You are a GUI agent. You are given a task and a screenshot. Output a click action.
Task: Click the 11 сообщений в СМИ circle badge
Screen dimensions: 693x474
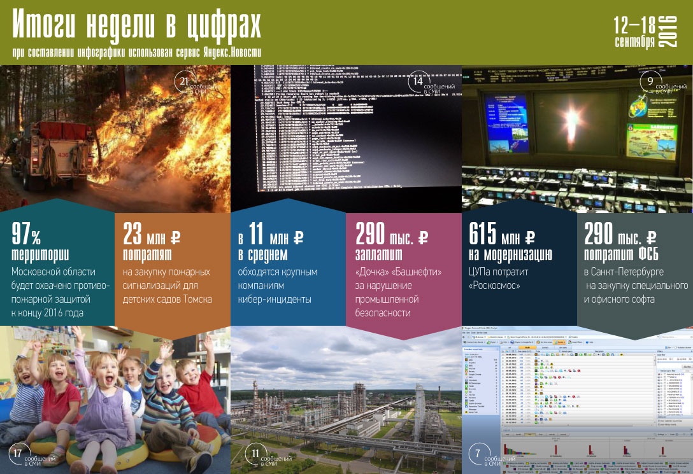[255, 454]
